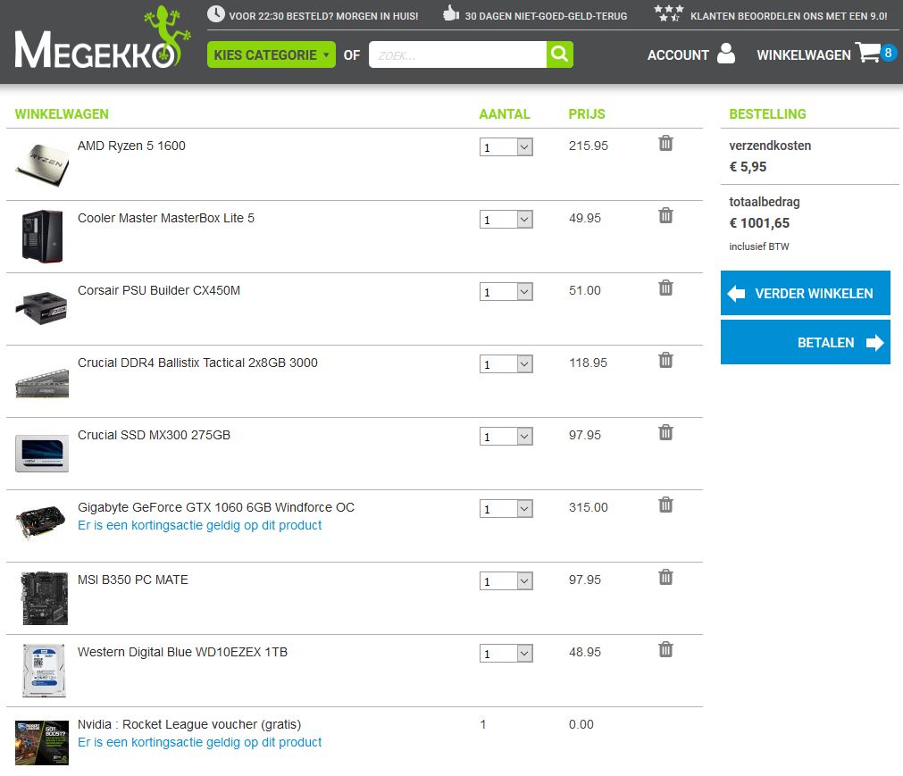Screen dimensions: 903x776
Task: Click trash icon for Corsair PSU Builder CX450M
Action: tap(665, 288)
